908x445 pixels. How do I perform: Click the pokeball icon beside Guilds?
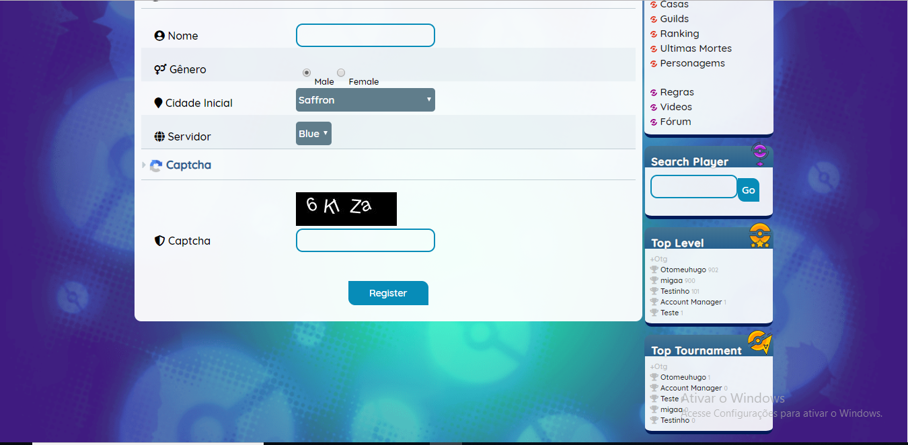coord(653,19)
